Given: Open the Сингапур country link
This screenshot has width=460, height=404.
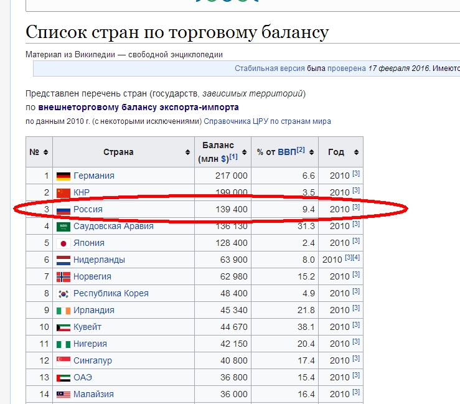Looking at the screenshot, I should 93,360.
